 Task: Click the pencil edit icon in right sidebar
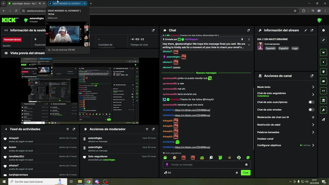click(x=323, y=40)
